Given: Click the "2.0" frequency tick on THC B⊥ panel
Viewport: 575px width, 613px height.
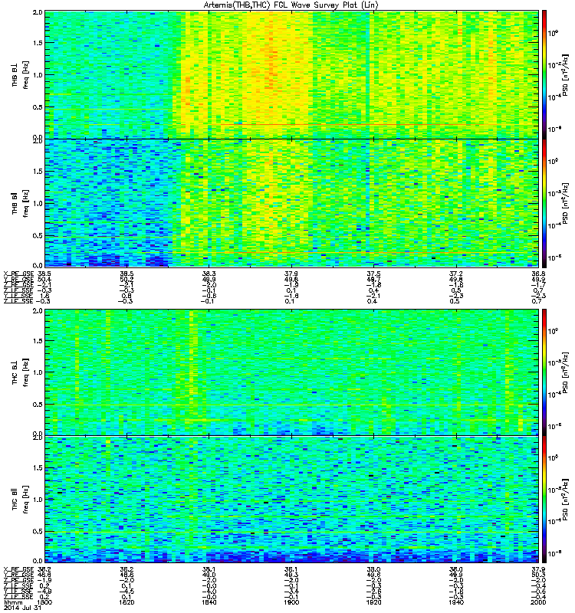Looking at the screenshot, I should point(38,311).
